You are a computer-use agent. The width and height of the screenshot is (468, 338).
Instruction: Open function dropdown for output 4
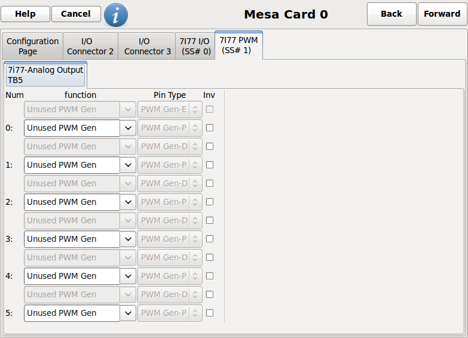[x=128, y=276]
